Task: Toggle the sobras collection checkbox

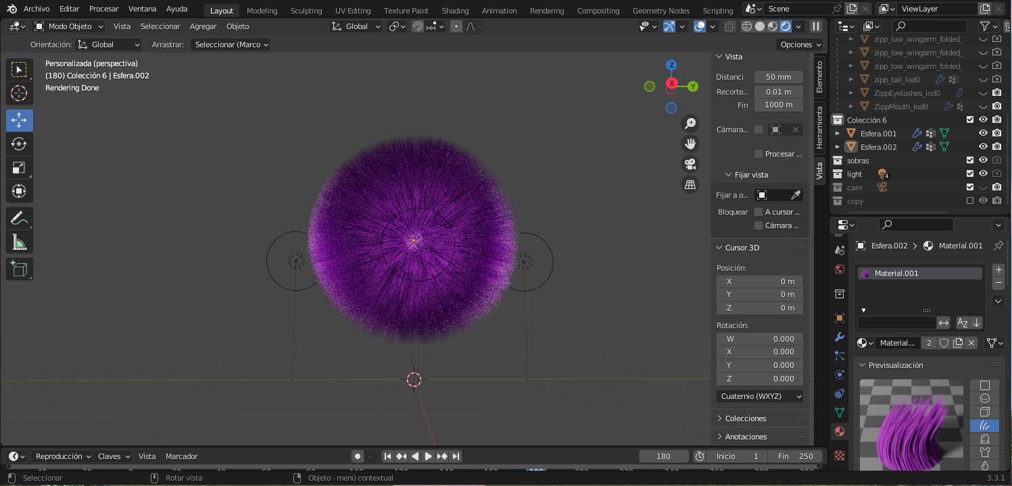Action: (970, 161)
